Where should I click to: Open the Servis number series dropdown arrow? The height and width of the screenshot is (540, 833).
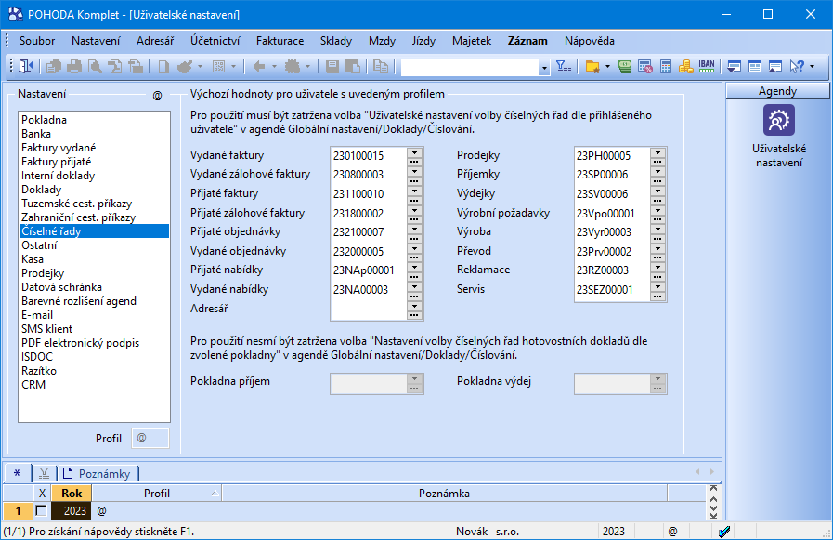657,286
